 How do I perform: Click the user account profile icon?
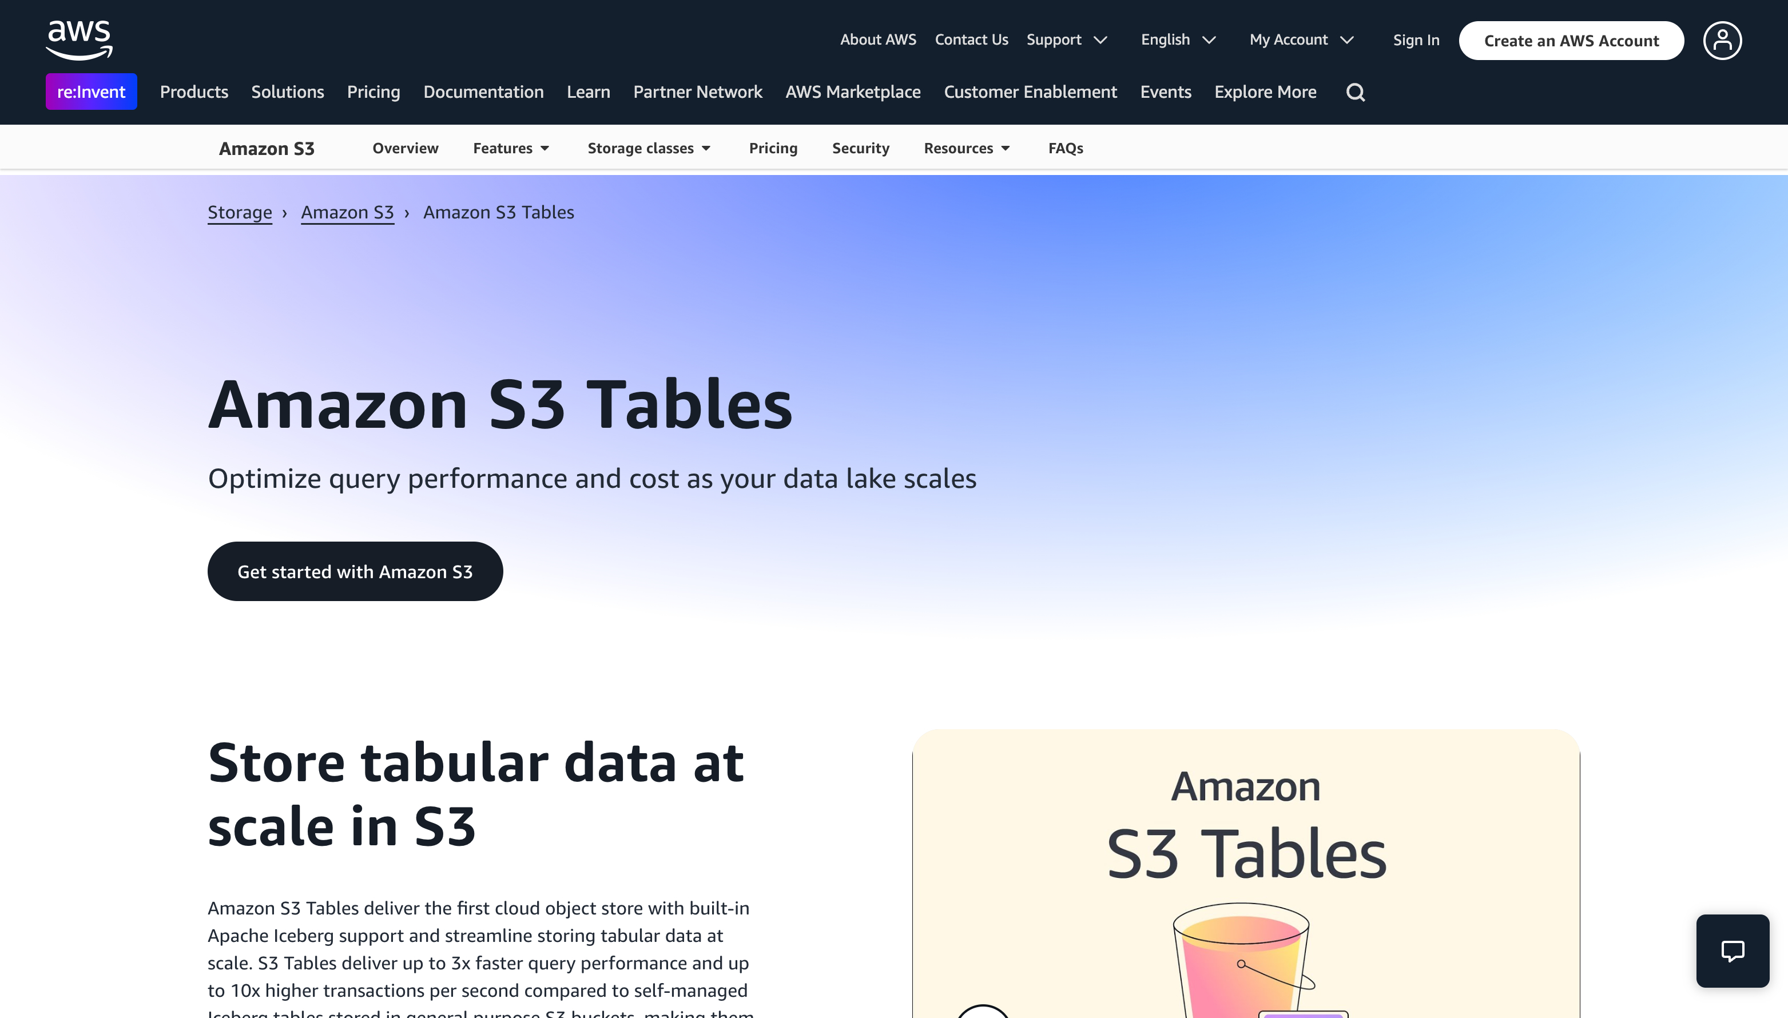point(1721,39)
